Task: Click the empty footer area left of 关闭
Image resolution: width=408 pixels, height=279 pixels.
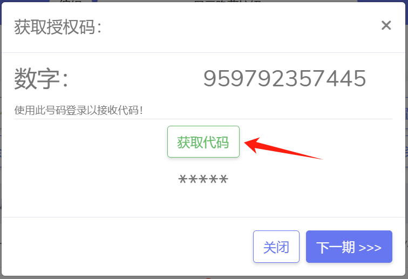Action: 127,247
